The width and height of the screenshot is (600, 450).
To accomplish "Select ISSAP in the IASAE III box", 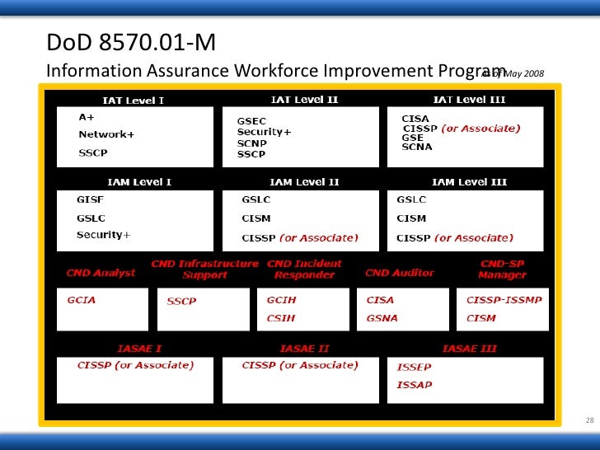I will tap(415, 385).
